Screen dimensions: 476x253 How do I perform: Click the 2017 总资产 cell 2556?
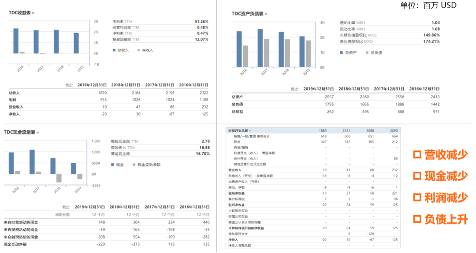click(x=400, y=97)
